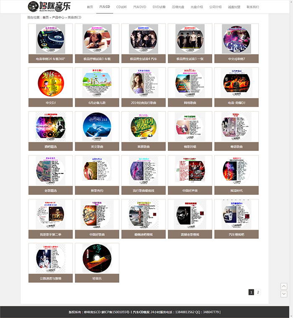Open the 电音串烧14 turntable disc thumbnail
Viewport: 293px width, 318px height.
[x=51, y=39]
